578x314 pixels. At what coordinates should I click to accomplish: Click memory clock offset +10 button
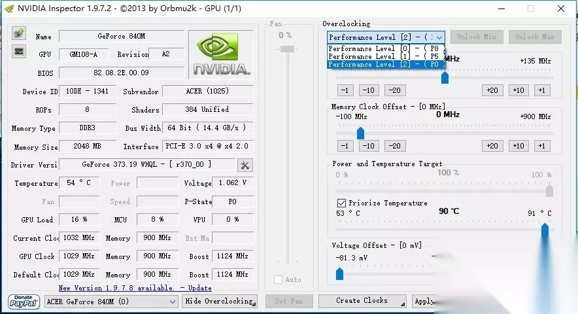click(x=518, y=146)
